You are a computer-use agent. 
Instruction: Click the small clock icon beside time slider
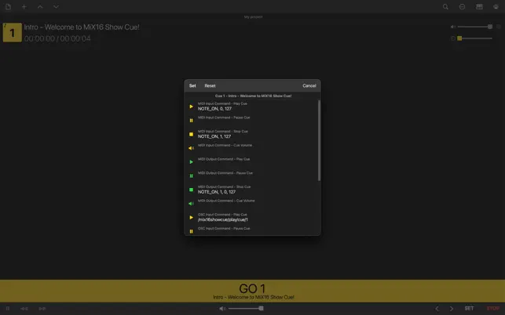pos(453,38)
